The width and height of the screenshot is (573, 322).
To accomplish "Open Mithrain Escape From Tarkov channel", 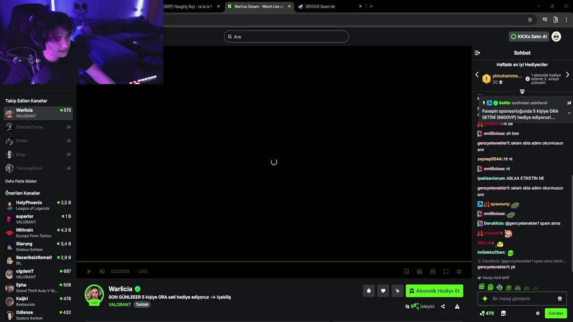I will (x=38, y=233).
